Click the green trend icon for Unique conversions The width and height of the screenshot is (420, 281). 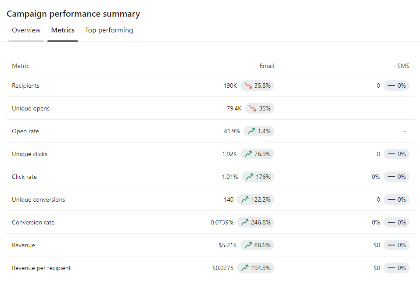[x=244, y=199]
